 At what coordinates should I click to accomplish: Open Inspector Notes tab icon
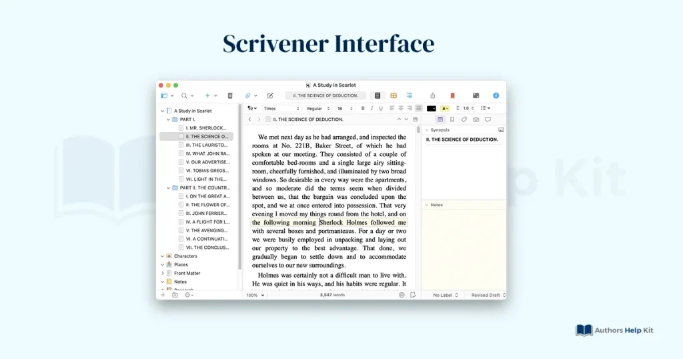pos(440,119)
